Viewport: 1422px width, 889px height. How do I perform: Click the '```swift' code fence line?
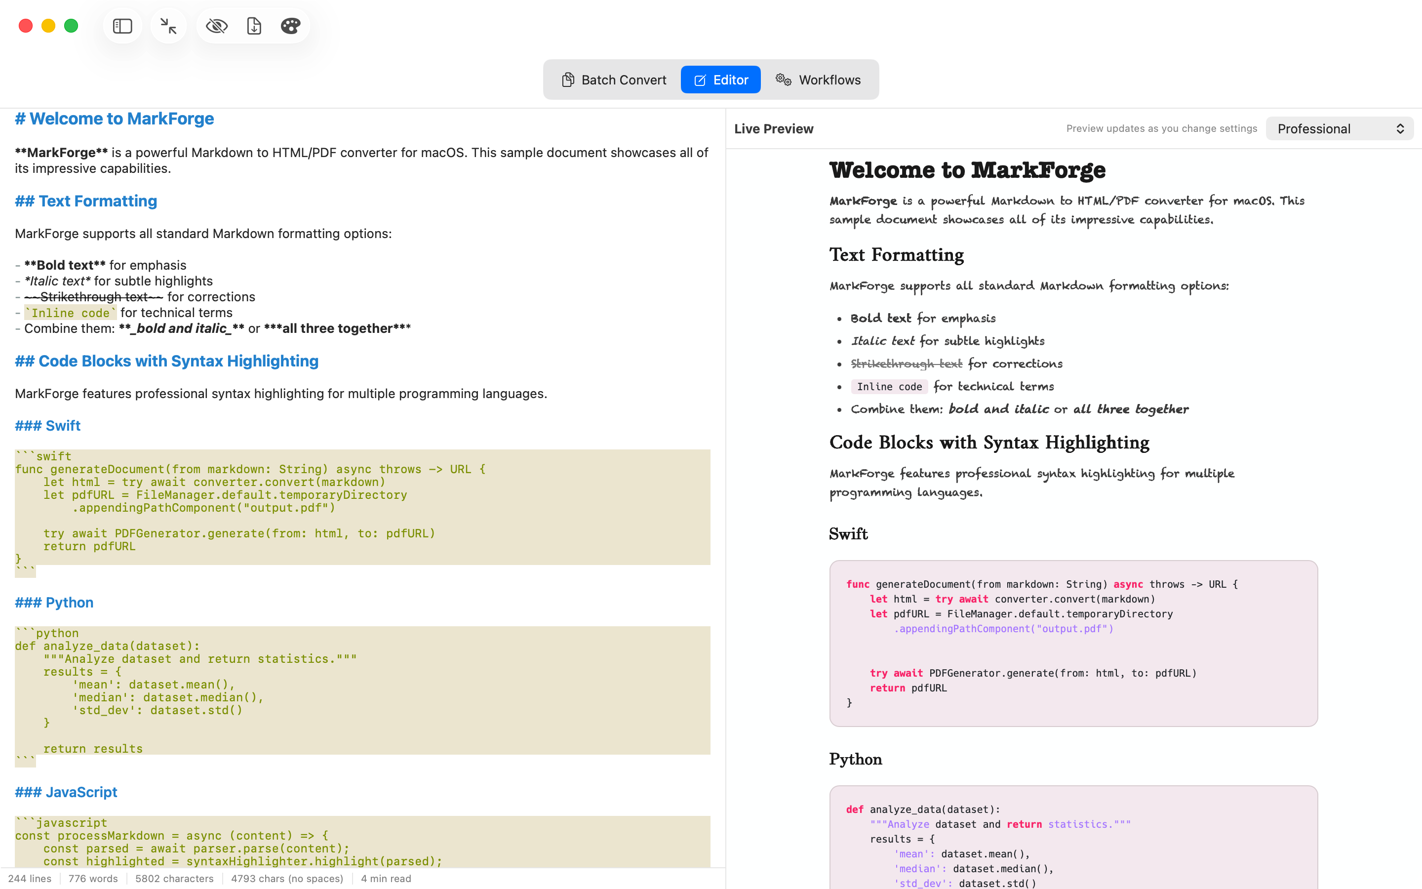coord(43,456)
